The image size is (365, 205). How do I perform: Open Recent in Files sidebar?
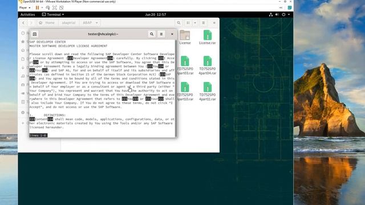point(23,33)
